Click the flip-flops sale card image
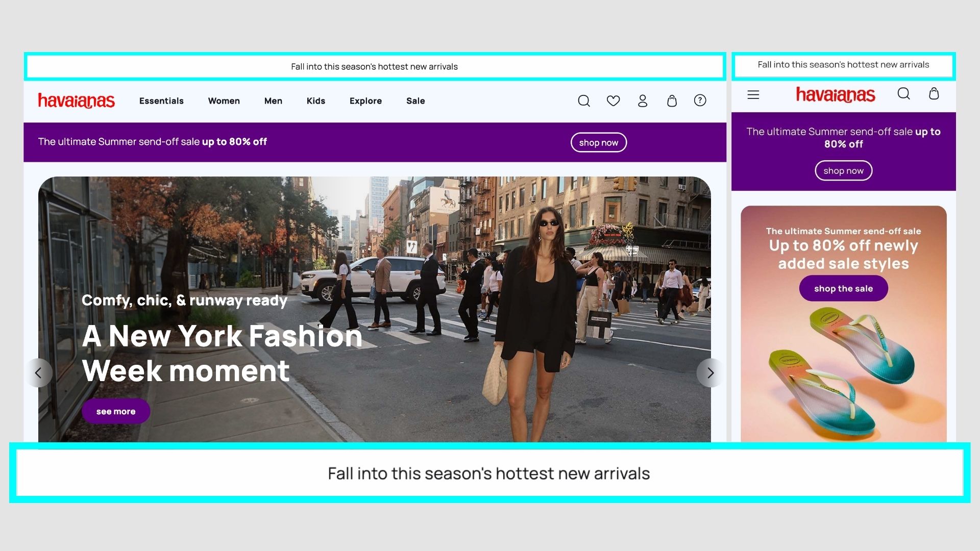The width and height of the screenshot is (980, 551). click(x=843, y=372)
